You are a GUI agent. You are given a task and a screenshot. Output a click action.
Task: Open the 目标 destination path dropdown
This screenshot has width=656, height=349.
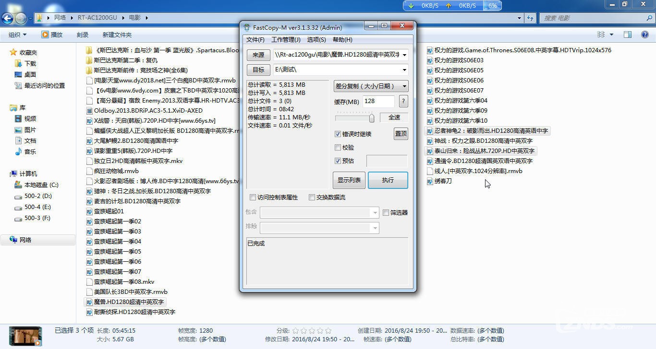(x=405, y=69)
